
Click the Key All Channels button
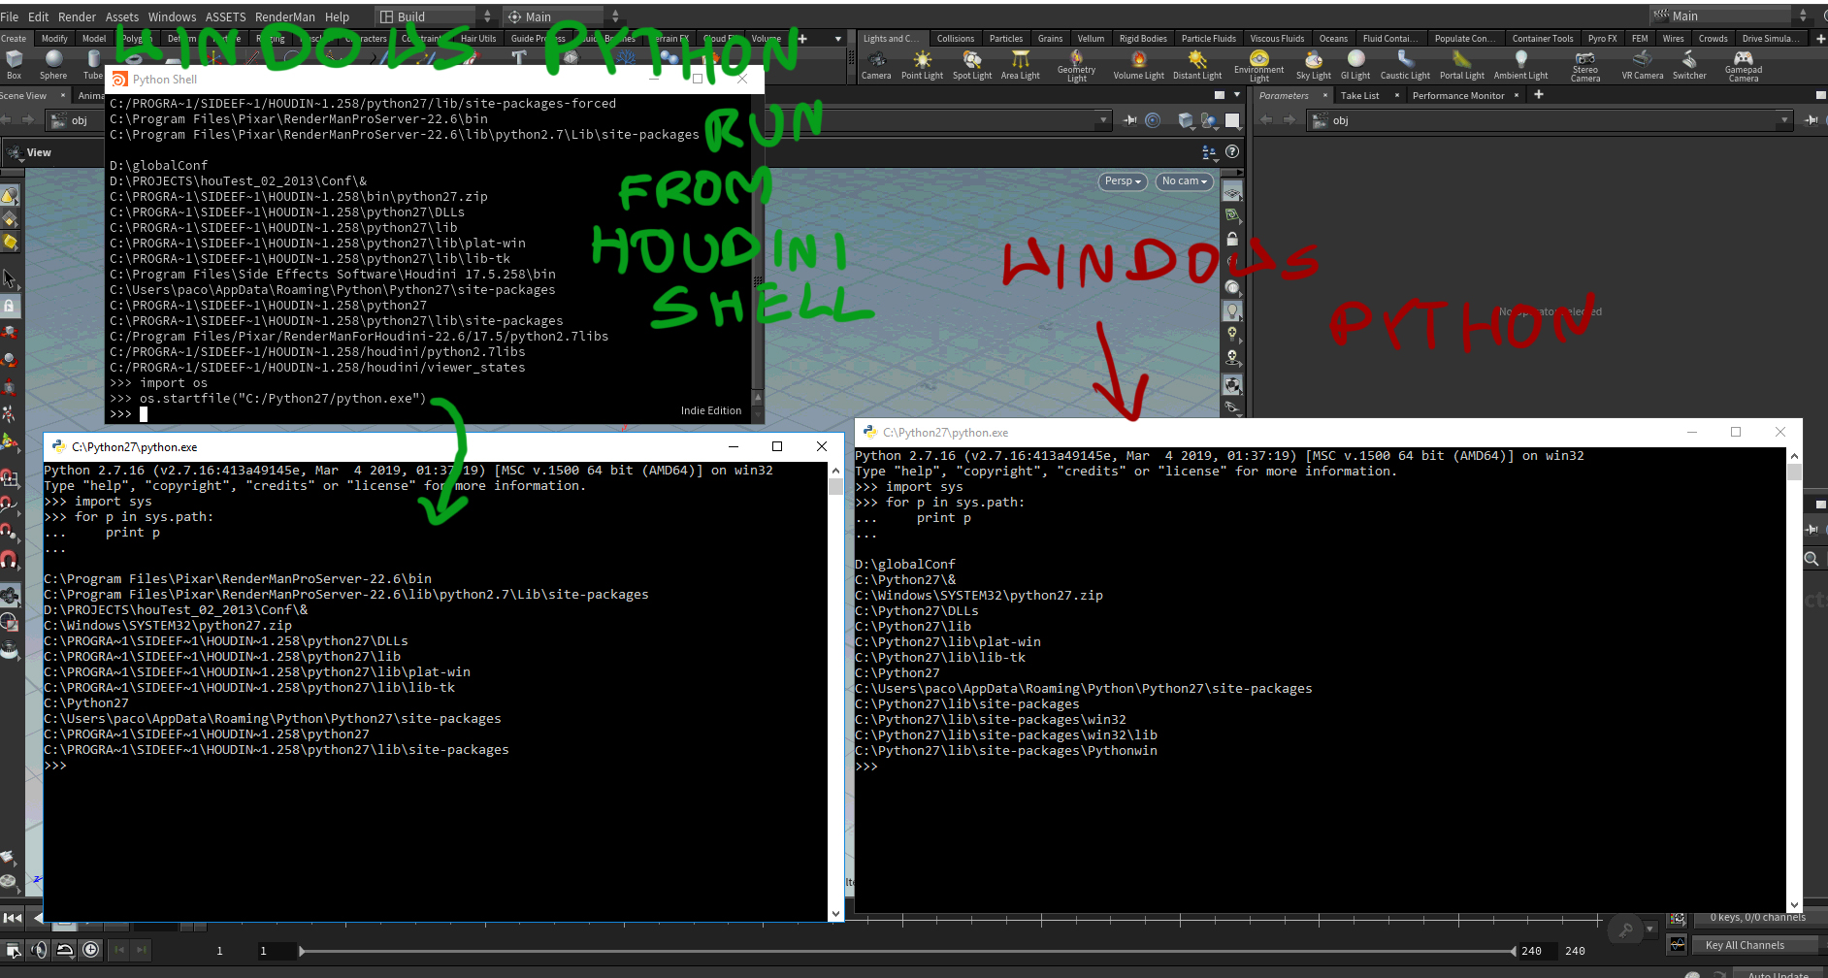click(x=1755, y=945)
